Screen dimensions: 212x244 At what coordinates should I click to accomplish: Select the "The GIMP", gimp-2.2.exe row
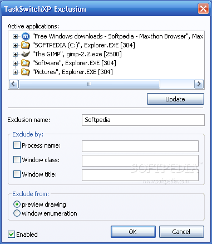click(x=77, y=54)
